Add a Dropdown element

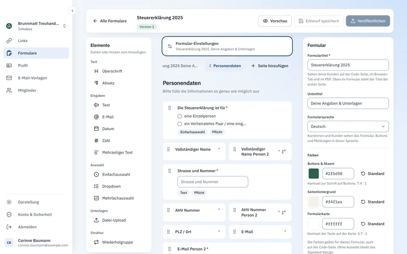tap(119, 186)
